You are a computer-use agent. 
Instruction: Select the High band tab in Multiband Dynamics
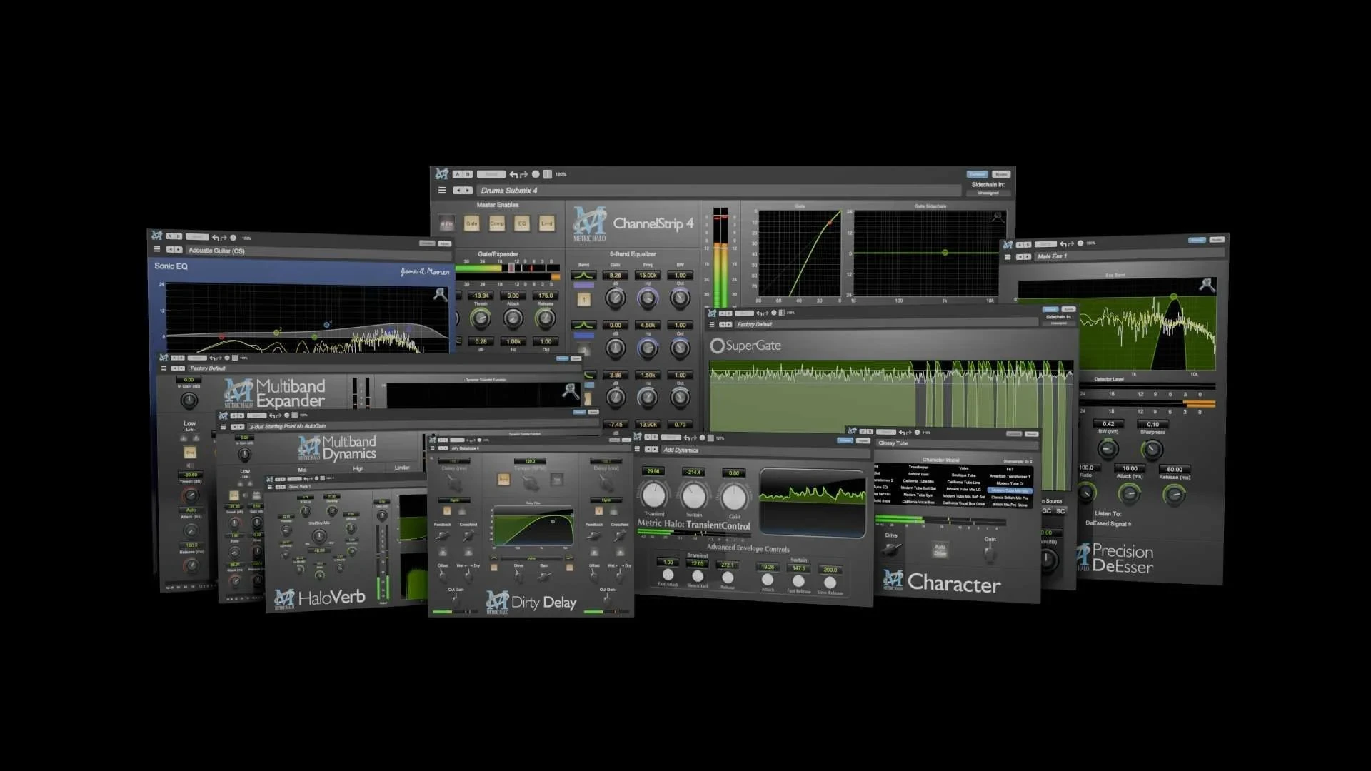(x=358, y=469)
